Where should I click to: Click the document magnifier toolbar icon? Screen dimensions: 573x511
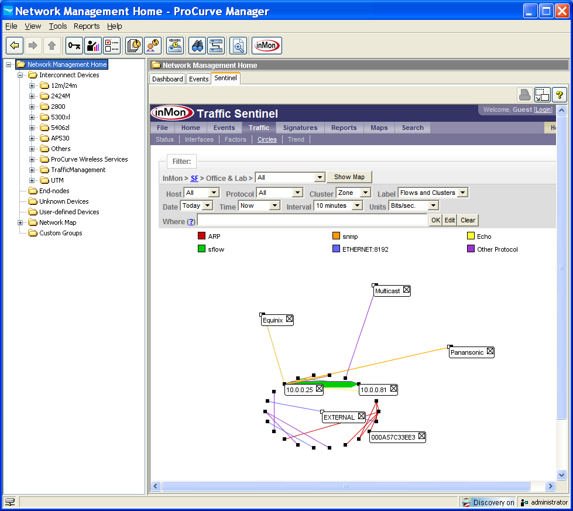click(238, 46)
